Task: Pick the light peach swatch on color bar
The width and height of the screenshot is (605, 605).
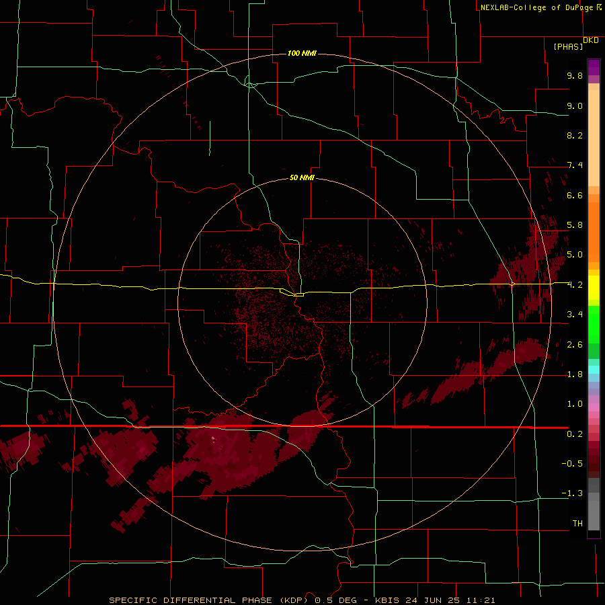Action: pyautogui.click(x=594, y=138)
